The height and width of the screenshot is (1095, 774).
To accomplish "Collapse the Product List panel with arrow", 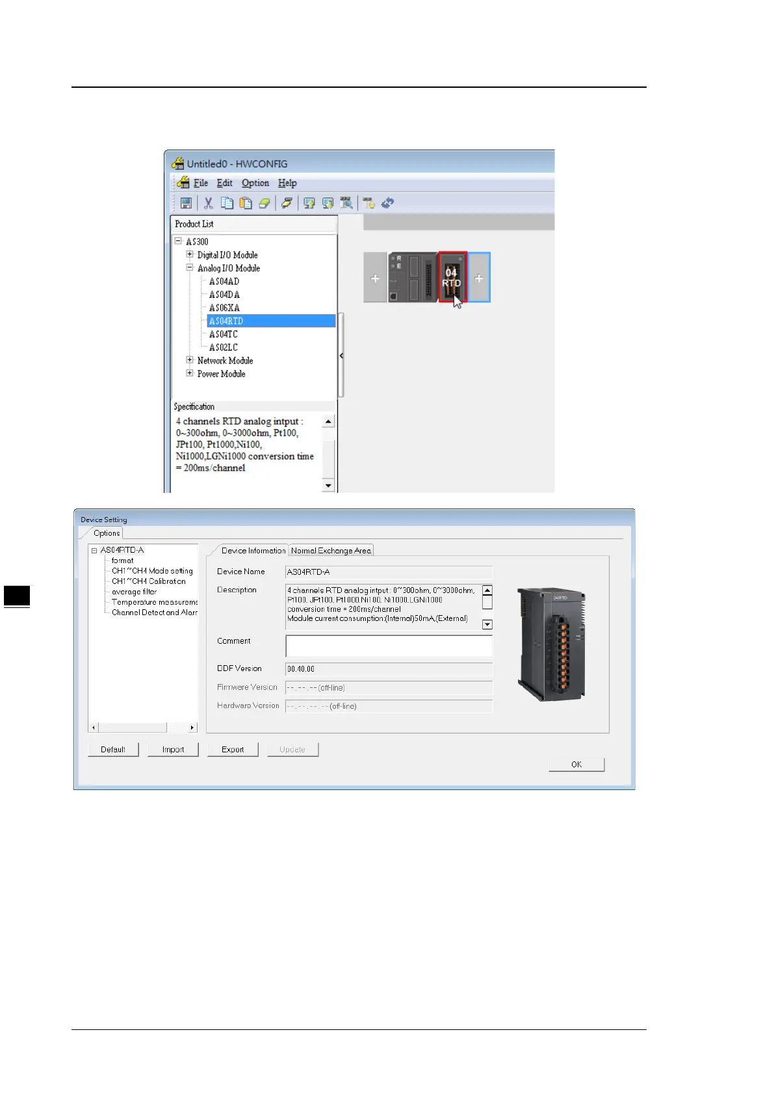I will pyautogui.click(x=341, y=356).
